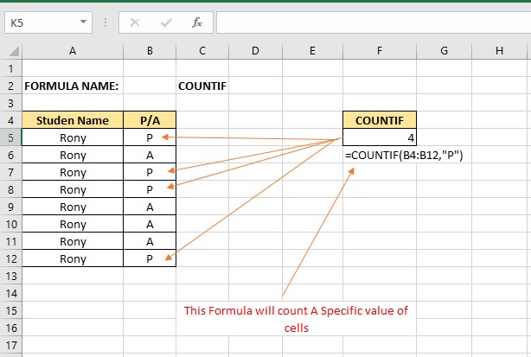Select row 12 header
531x357 pixels.
click(10, 258)
